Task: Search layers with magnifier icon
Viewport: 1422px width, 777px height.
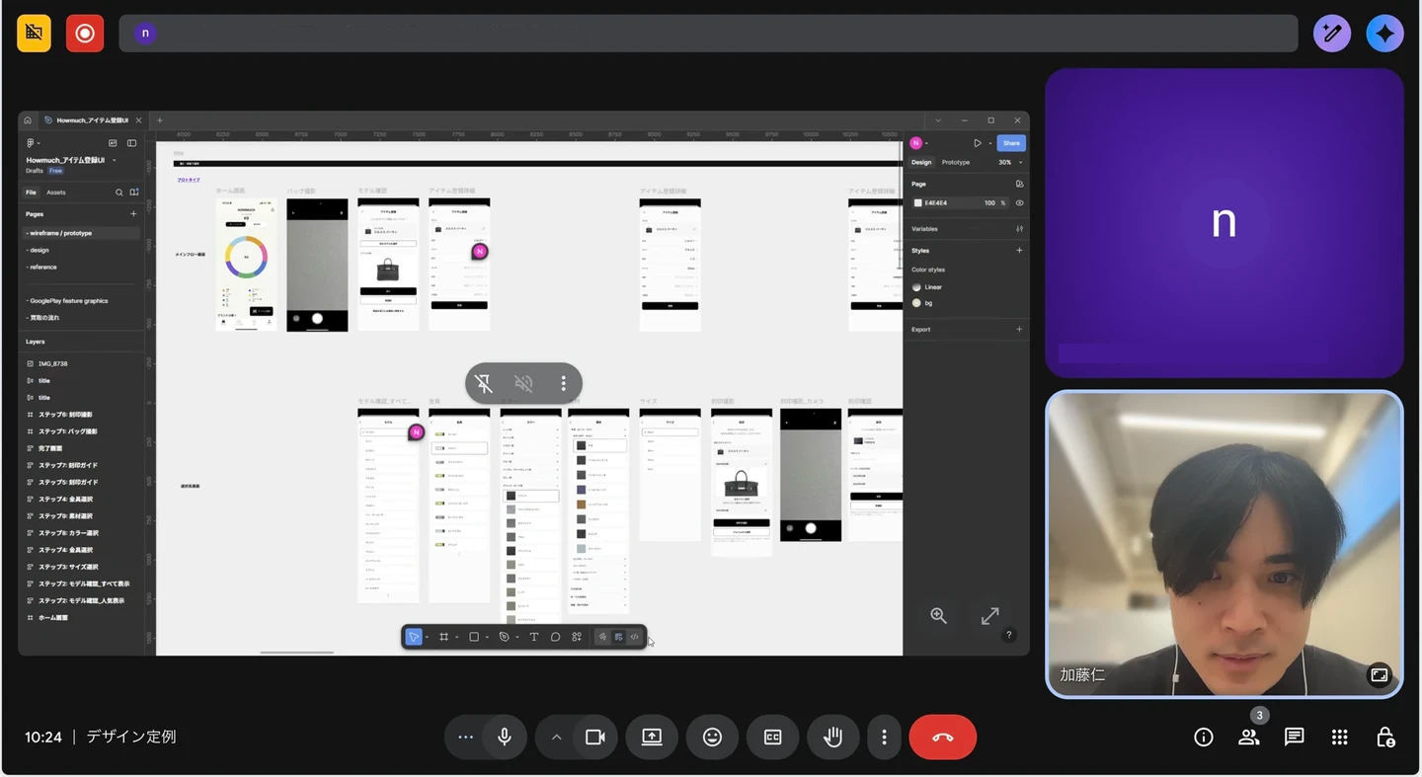Action: [x=119, y=193]
